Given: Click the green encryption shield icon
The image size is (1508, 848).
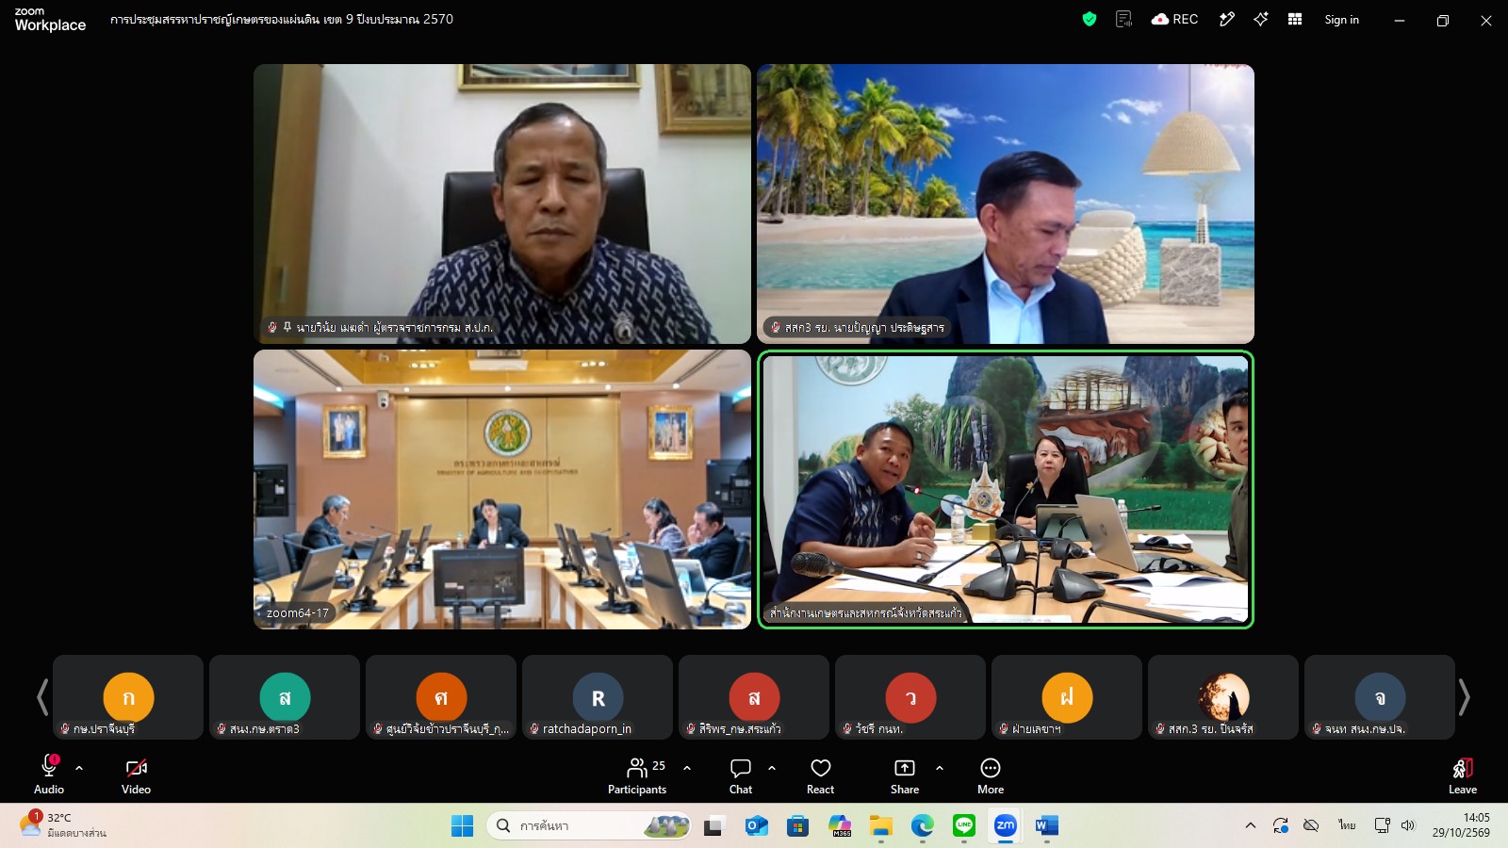Looking at the screenshot, I should click(1090, 19).
